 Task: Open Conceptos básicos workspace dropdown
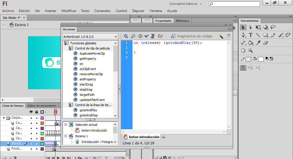(x=185, y=4)
